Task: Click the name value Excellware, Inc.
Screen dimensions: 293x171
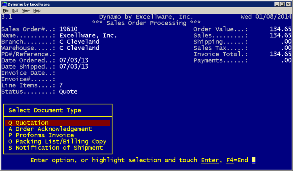Action: click(88, 35)
